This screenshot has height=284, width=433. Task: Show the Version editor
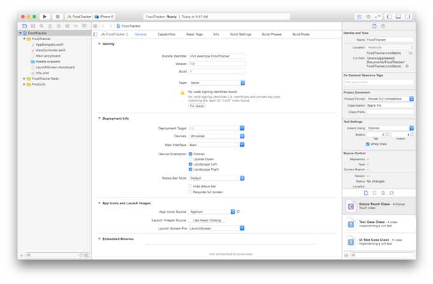pos(378,17)
